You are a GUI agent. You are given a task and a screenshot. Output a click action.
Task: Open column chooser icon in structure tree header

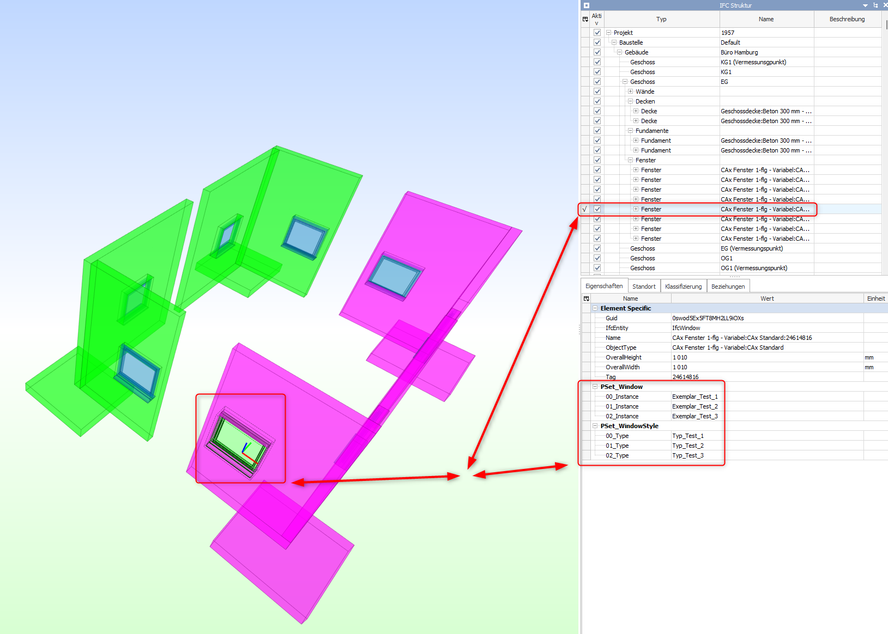[585, 19]
